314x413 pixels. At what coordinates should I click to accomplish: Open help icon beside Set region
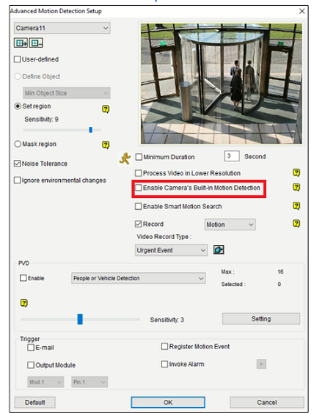coord(106,109)
